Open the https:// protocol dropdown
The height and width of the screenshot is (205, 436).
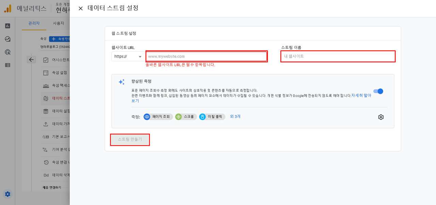[128, 57]
